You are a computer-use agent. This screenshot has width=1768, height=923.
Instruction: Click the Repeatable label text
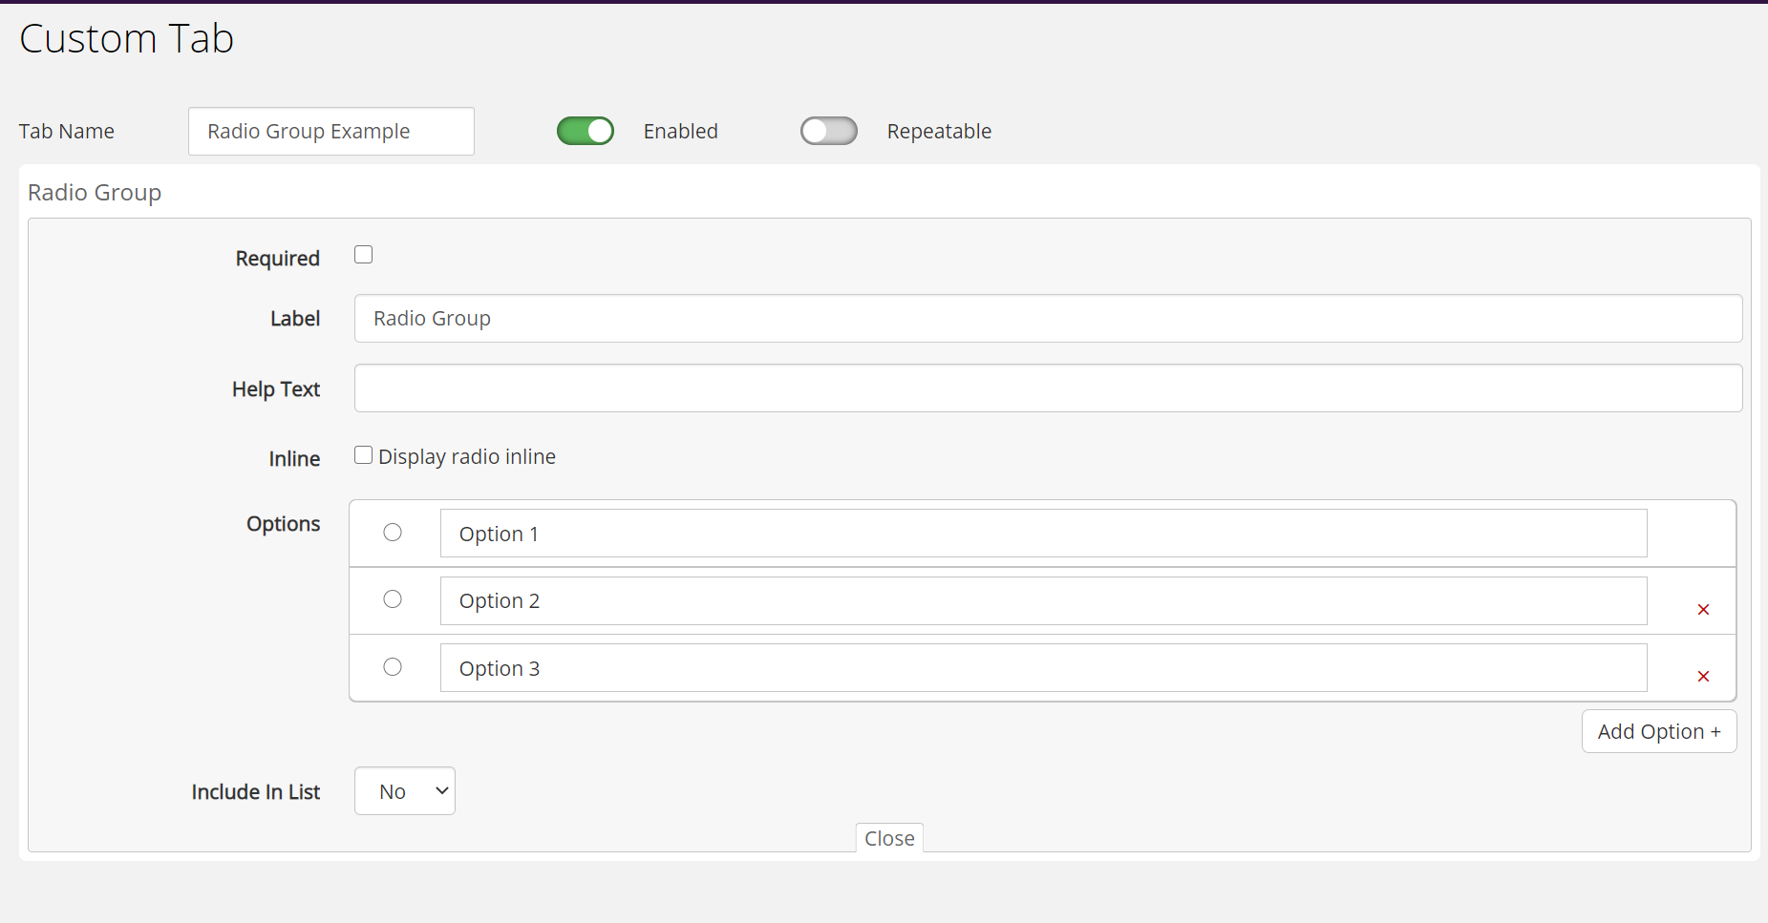click(x=939, y=131)
